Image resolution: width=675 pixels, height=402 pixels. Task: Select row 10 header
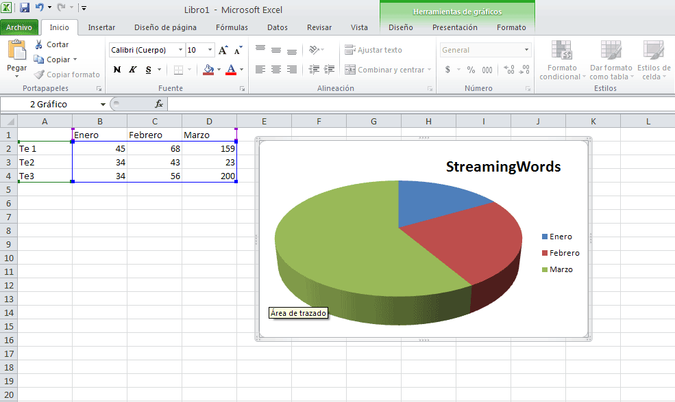pyautogui.click(x=9, y=258)
